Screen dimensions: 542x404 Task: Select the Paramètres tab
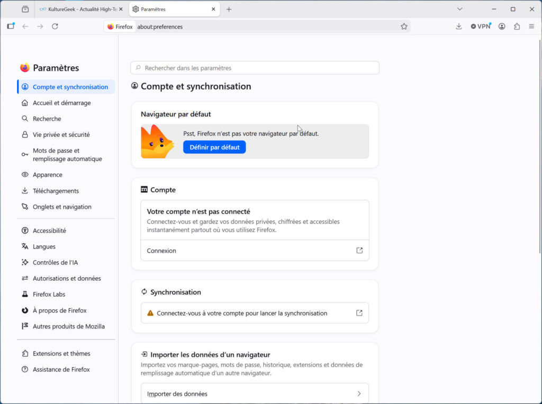coord(175,10)
